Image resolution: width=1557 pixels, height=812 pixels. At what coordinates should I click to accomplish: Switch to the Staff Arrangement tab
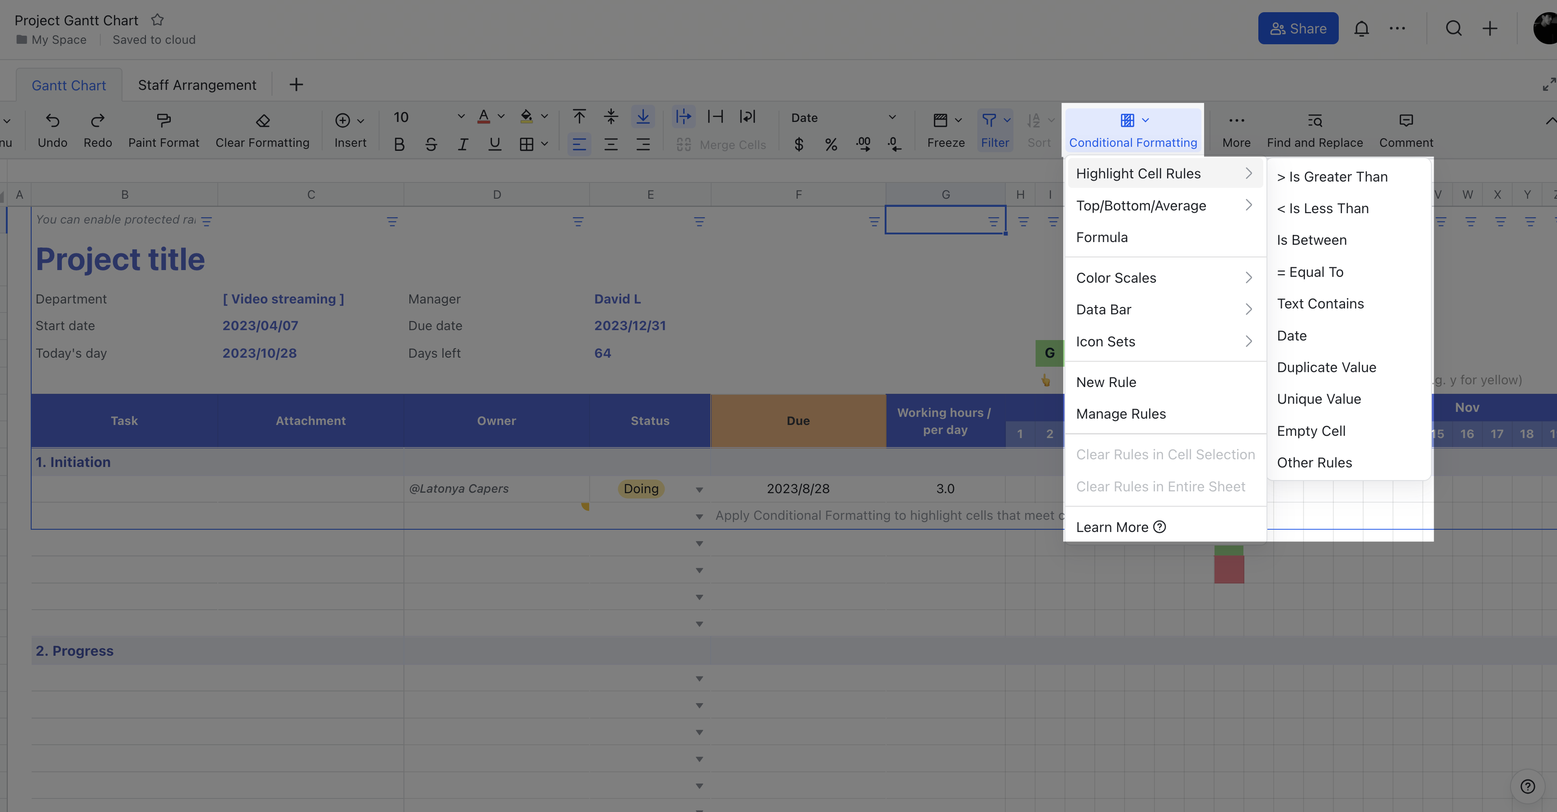197,84
